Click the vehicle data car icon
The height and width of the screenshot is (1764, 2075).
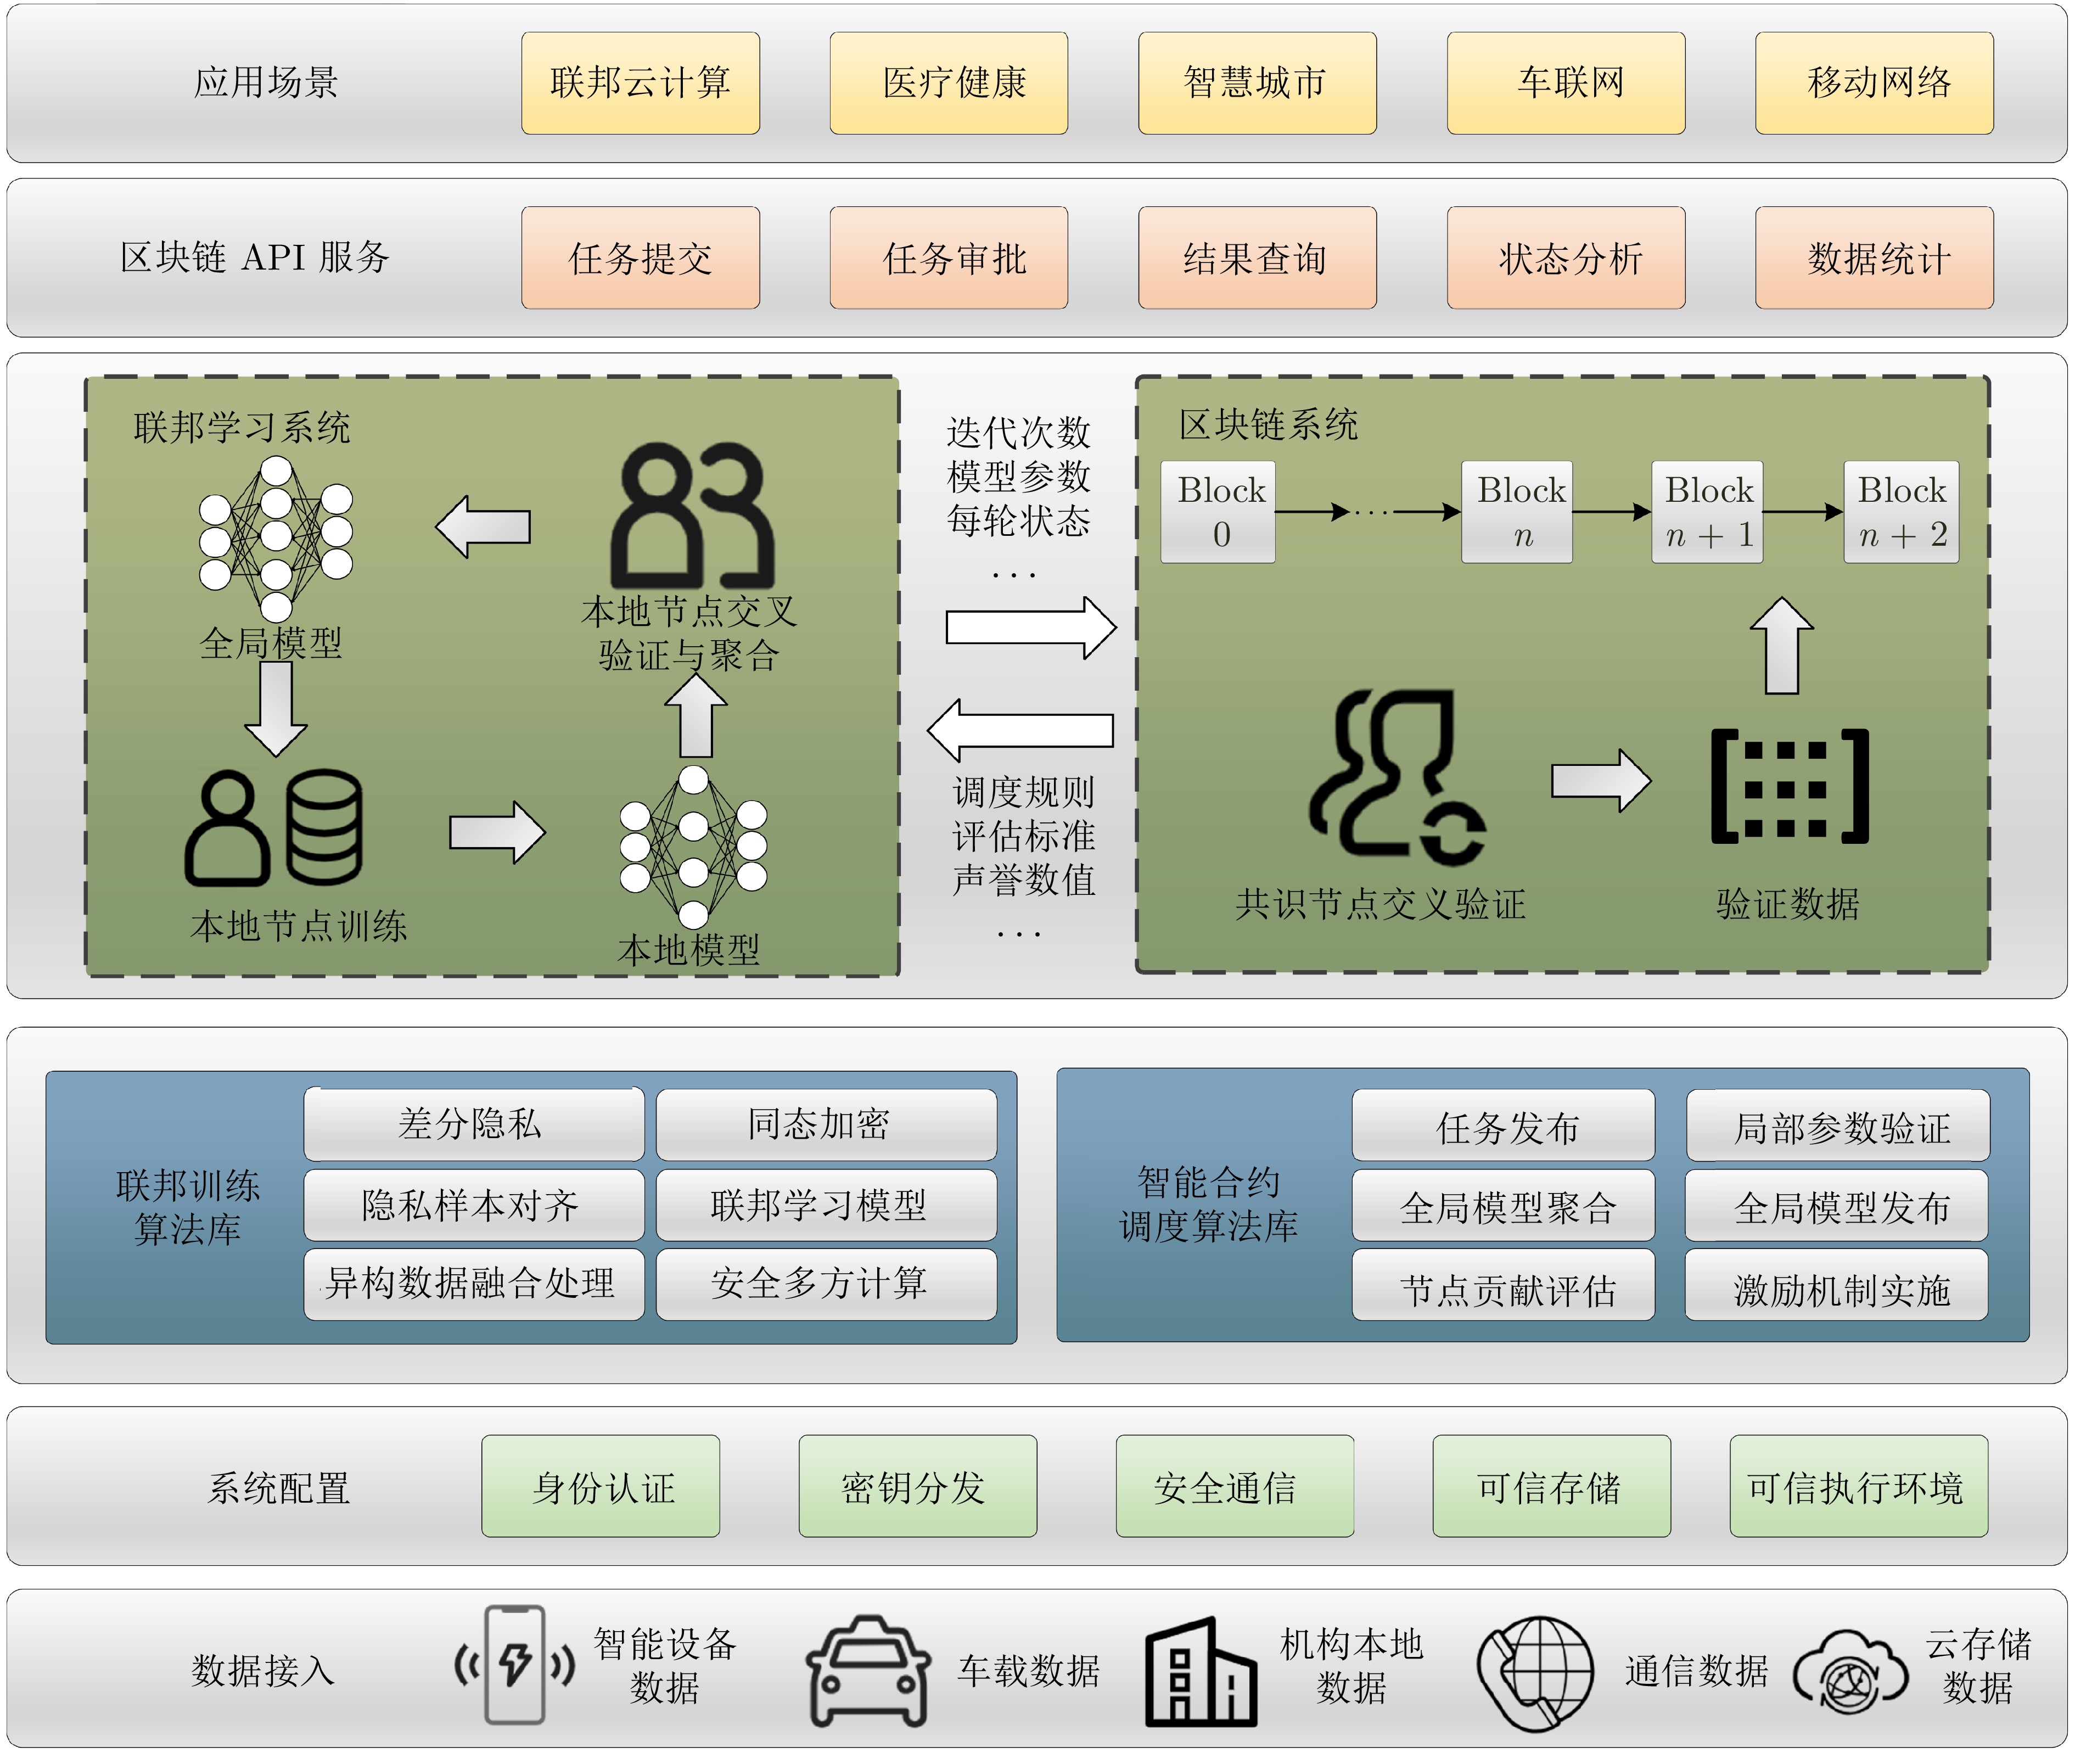pos(868,1670)
